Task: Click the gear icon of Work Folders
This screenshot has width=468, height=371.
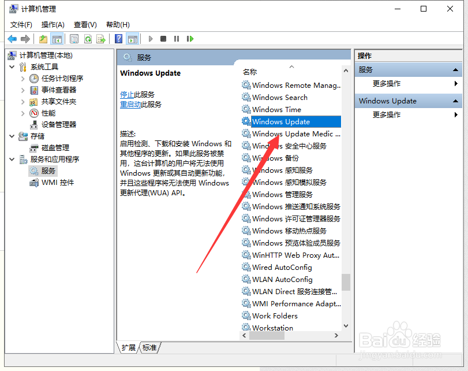Action: (x=246, y=316)
